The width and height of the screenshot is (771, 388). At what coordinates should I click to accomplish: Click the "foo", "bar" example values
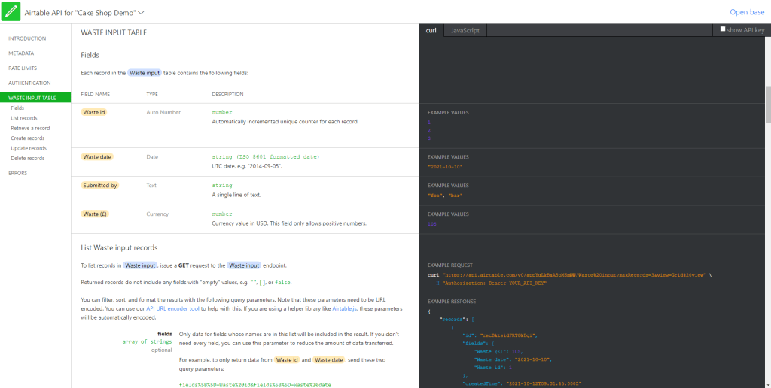click(x=446, y=196)
